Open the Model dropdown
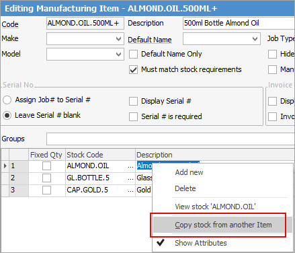Screen dimensions: 295x253 119,55
